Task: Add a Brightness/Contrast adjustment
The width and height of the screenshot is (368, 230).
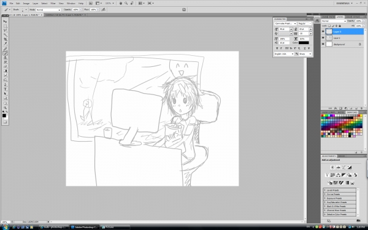Action: [x=332, y=167]
